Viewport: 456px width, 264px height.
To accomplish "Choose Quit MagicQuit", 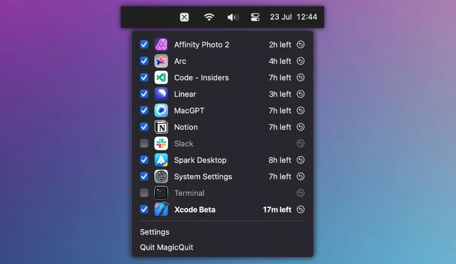I will coord(167,247).
